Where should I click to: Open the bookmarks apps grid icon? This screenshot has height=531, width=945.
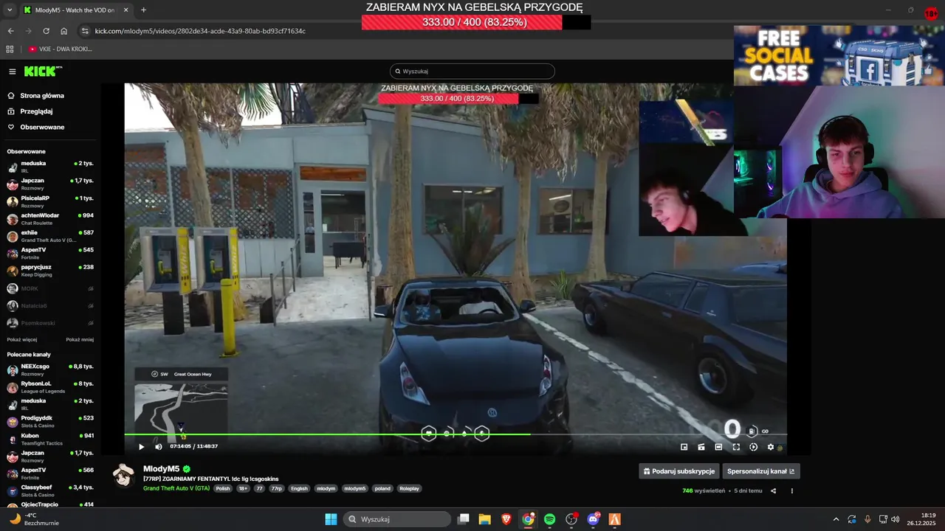pyautogui.click(x=10, y=49)
